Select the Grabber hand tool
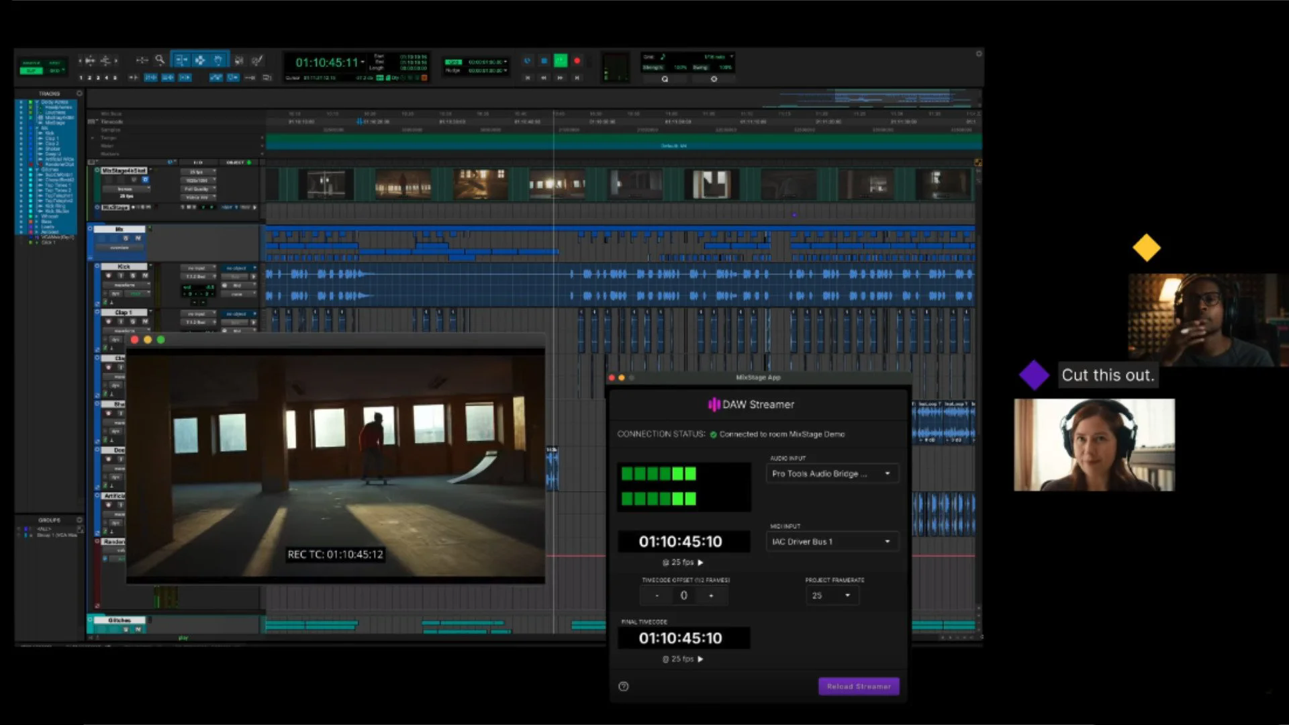This screenshot has height=725, width=1289. pyautogui.click(x=218, y=60)
